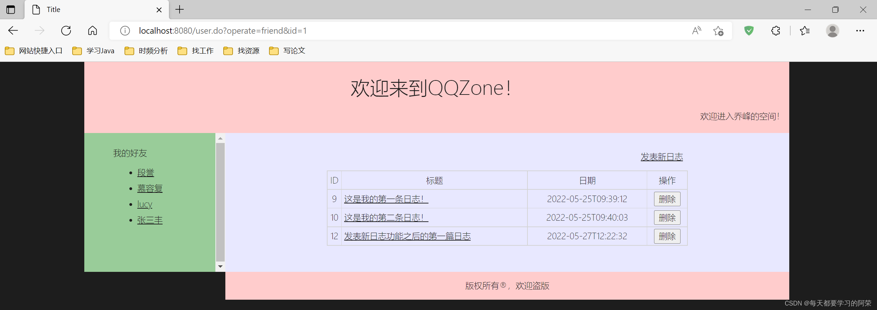The height and width of the screenshot is (310, 877).
Task: Open 找资源 bookmark folder
Action: (x=242, y=51)
